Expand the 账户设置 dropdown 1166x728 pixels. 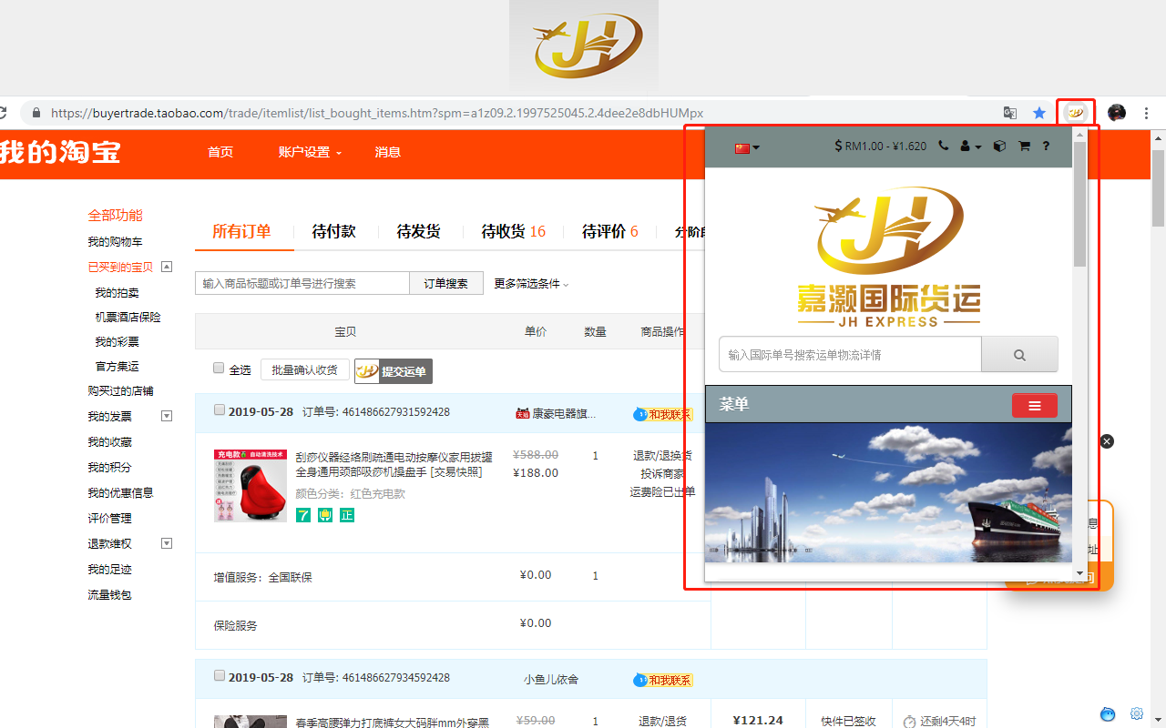click(310, 152)
